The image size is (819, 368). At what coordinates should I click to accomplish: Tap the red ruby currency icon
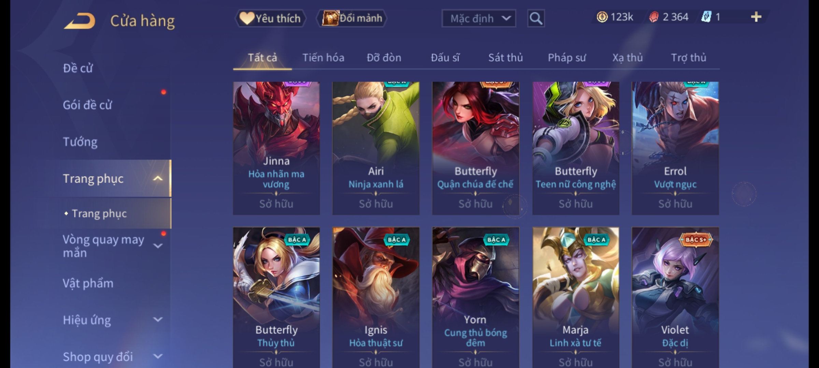(x=653, y=17)
